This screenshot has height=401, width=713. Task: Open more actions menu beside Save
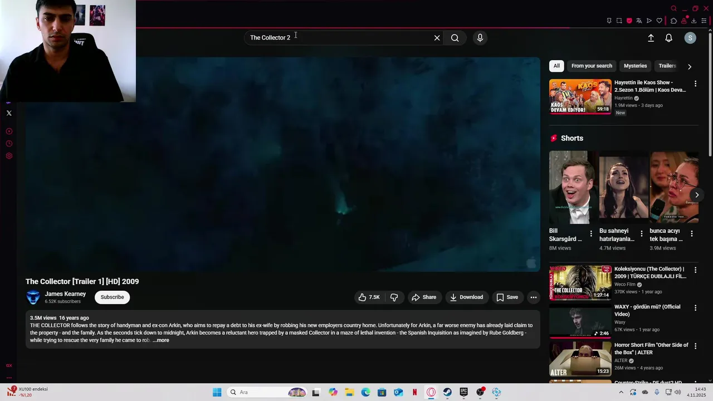(x=534, y=297)
